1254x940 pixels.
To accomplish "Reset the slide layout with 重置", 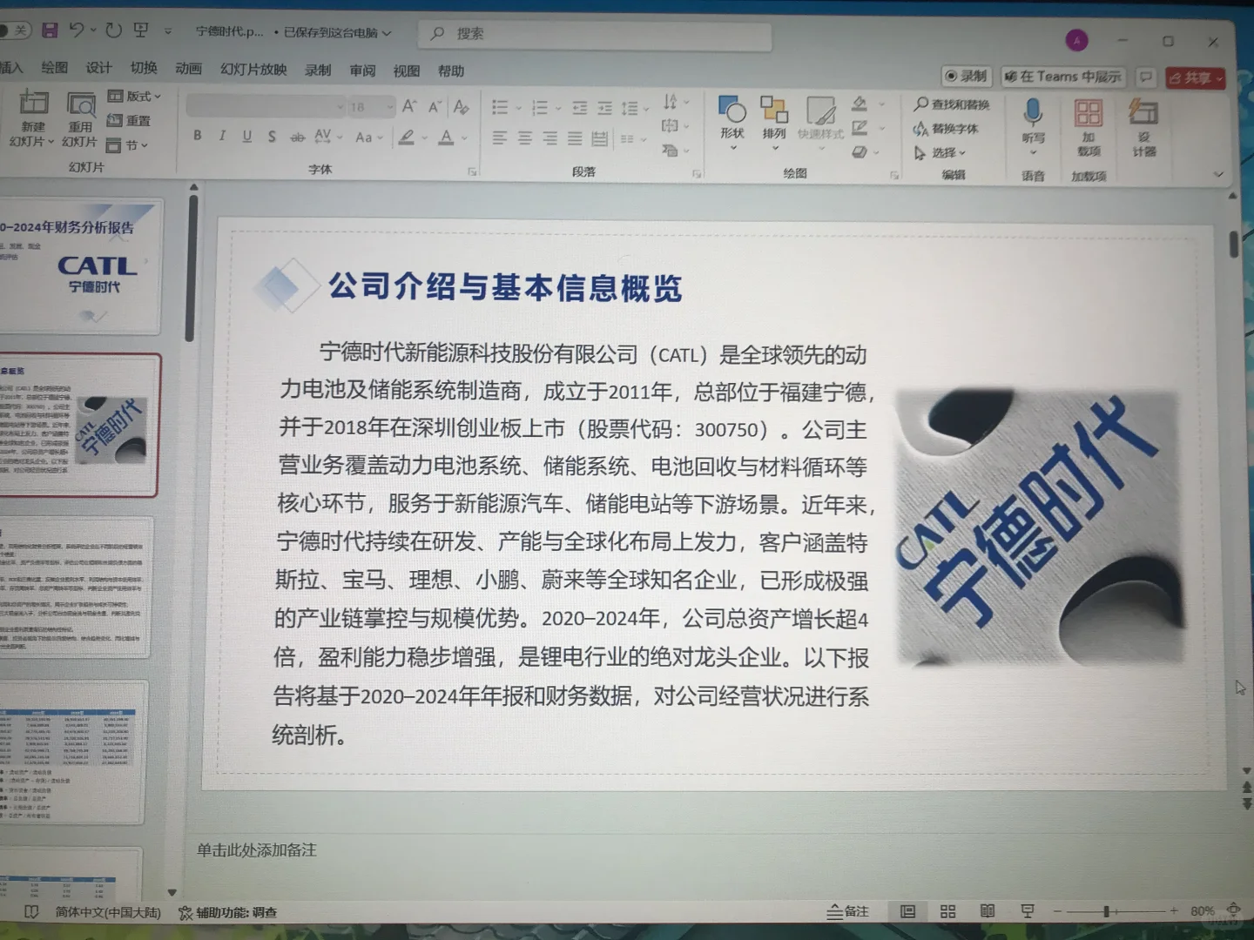I will (129, 120).
